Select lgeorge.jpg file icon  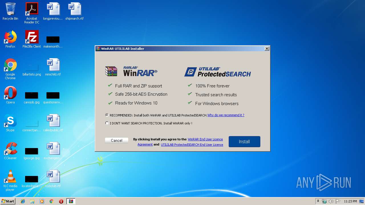pos(32,153)
